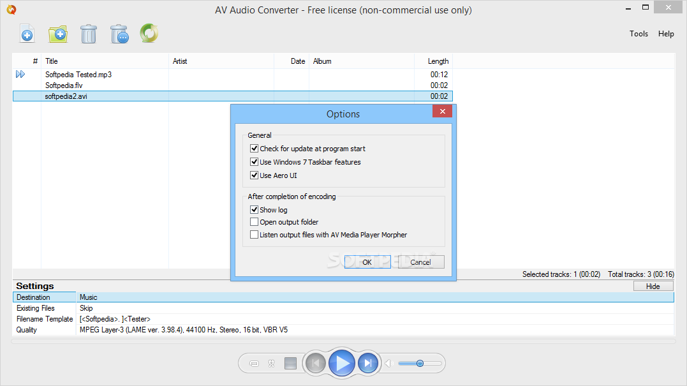Sort tracks by the Length column header
Screen dimensions: 687x386
[x=433, y=61]
